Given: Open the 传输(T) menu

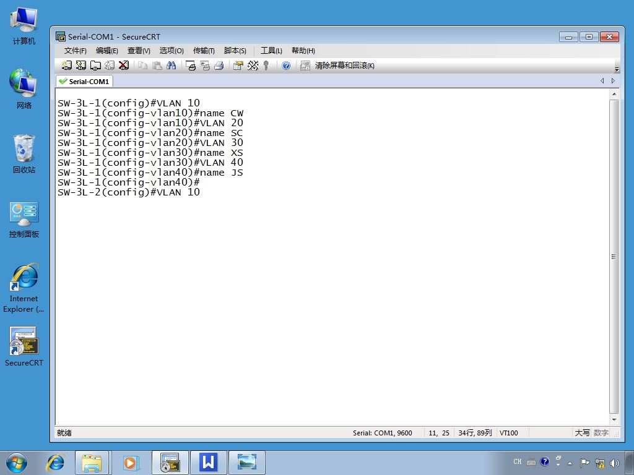Looking at the screenshot, I should coord(204,51).
